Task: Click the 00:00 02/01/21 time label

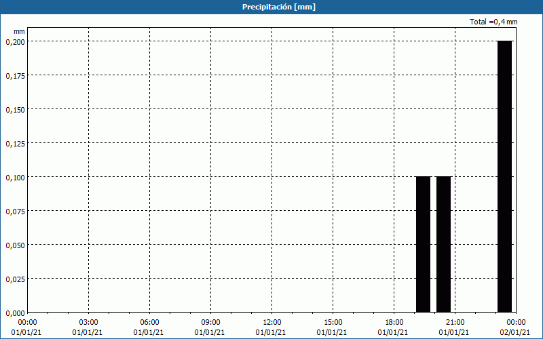Action: point(515,327)
